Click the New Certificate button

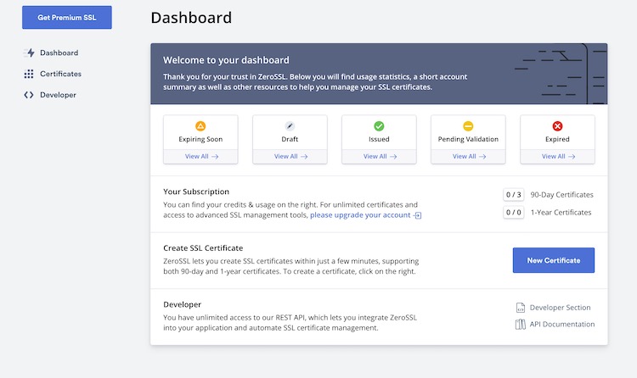[x=553, y=260]
